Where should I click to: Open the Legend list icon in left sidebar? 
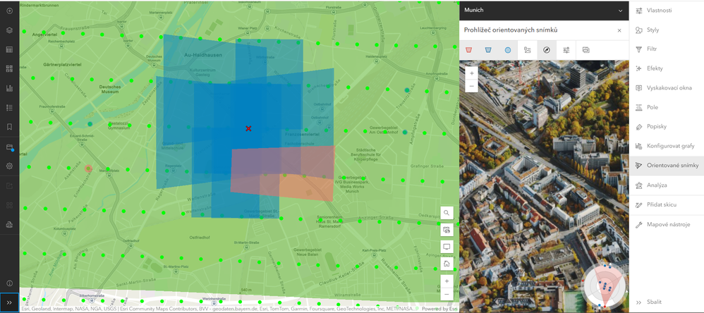(9, 108)
